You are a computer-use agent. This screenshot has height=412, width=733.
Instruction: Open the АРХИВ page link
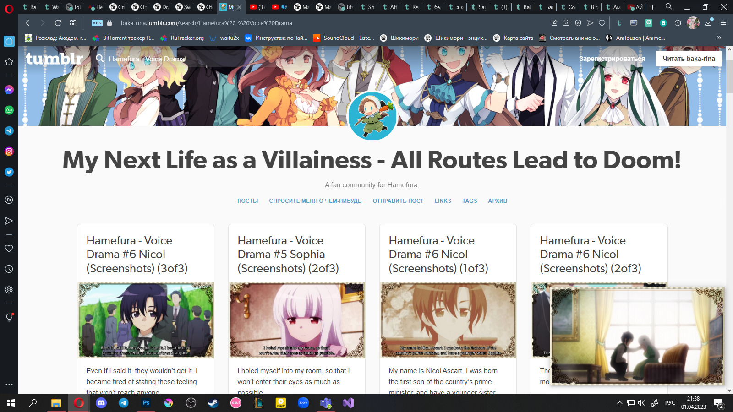click(x=497, y=201)
